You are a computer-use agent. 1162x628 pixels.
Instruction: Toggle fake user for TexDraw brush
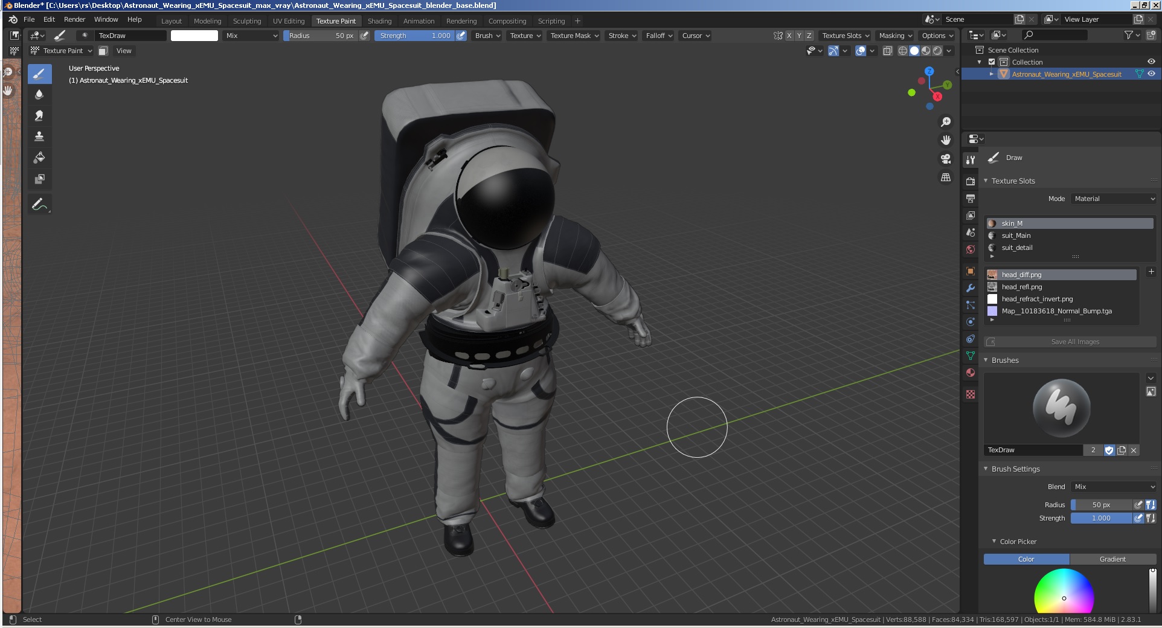coord(1109,450)
